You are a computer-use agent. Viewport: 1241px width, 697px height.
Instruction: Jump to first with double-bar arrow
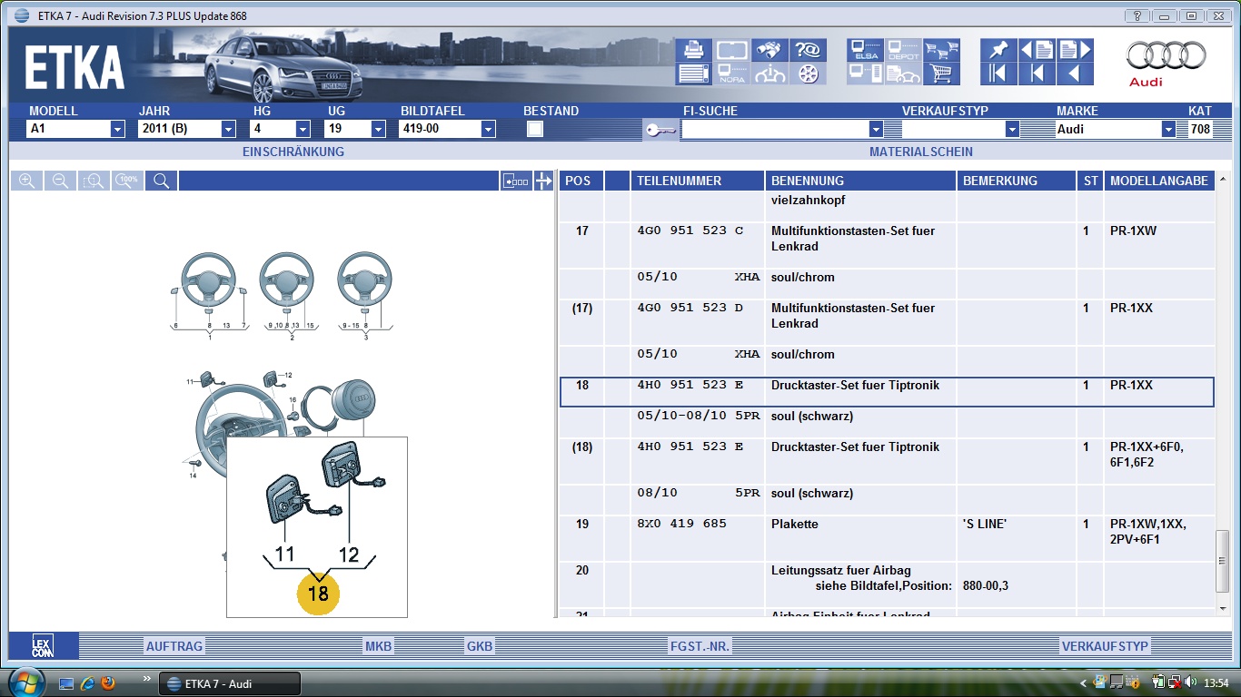click(998, 74)
